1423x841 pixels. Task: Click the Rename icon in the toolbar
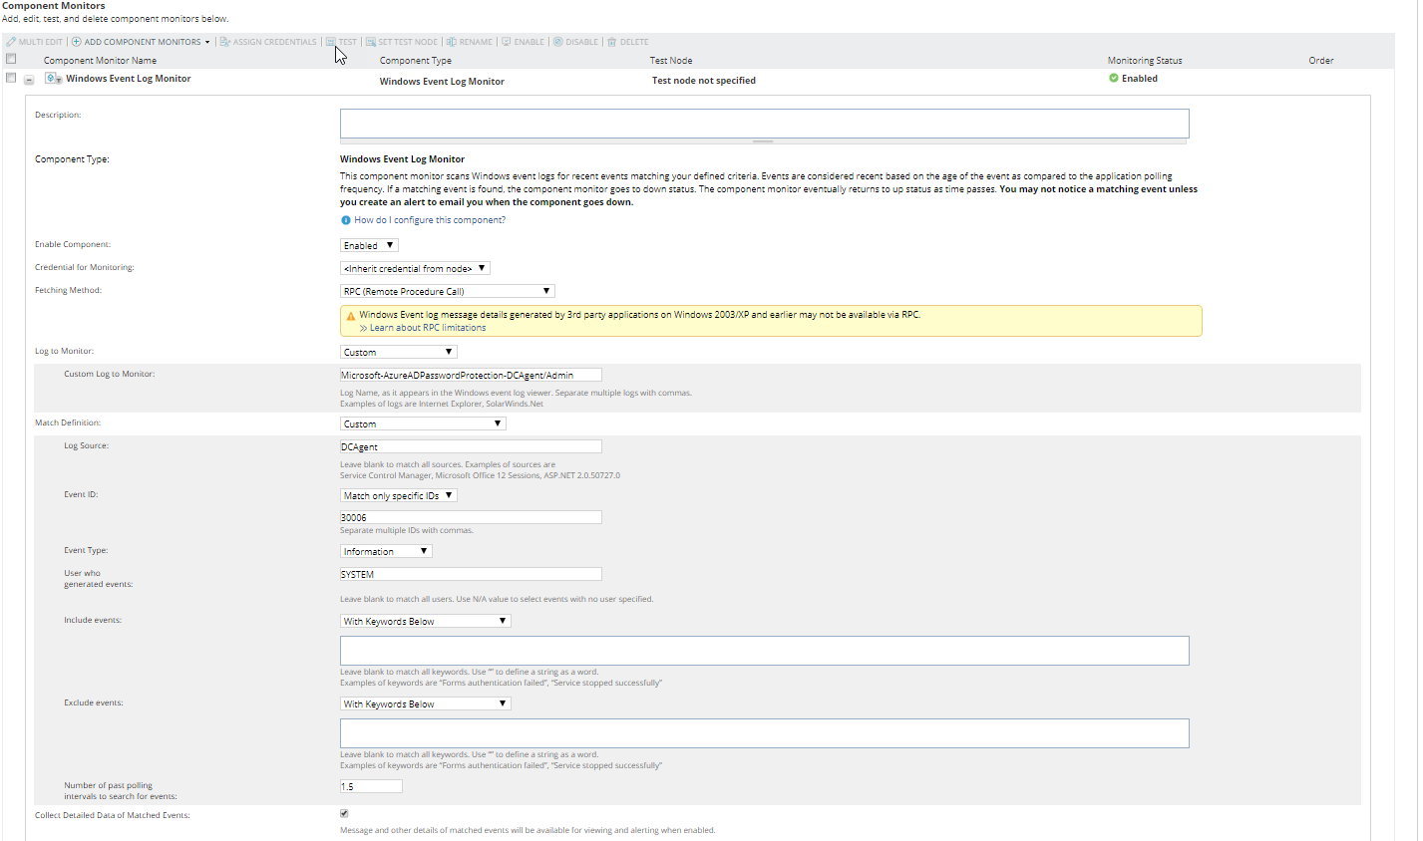(452, 42)
